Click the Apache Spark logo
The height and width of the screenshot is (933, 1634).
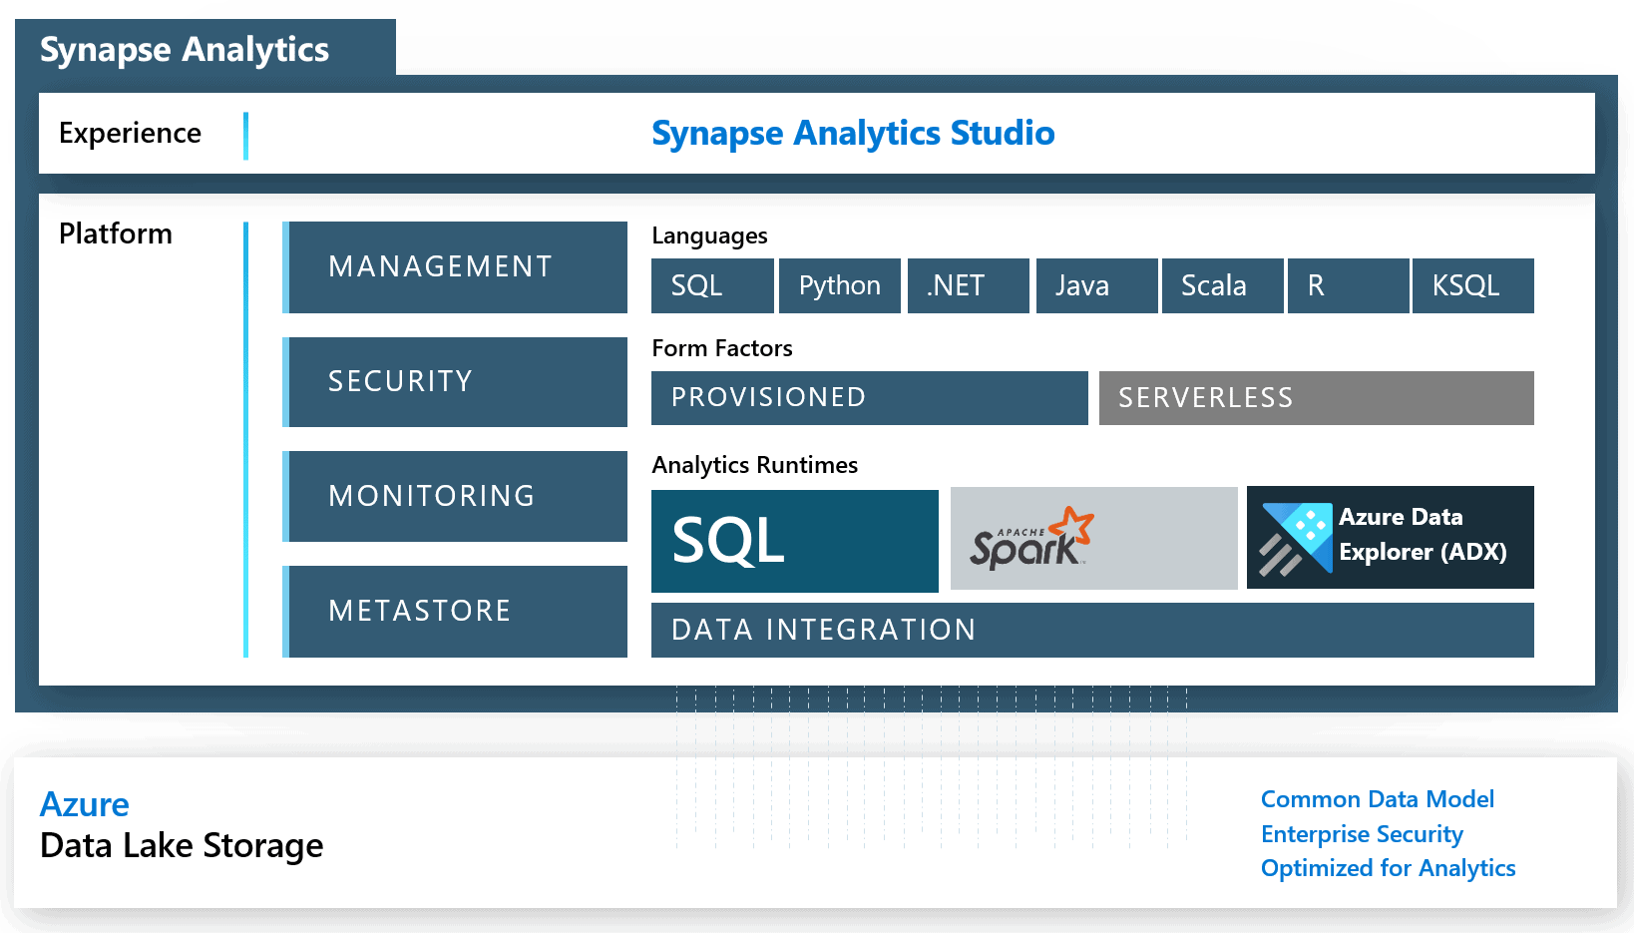(x=1031, y=538)
